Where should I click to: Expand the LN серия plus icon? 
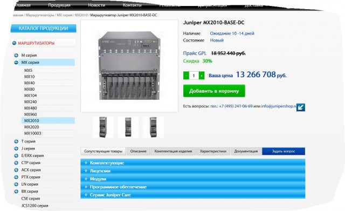coord(16,184)
